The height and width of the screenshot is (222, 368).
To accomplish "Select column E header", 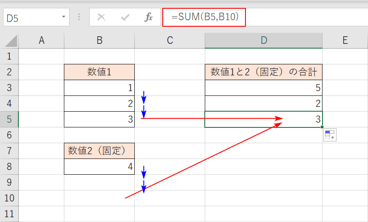I will 345,40.
